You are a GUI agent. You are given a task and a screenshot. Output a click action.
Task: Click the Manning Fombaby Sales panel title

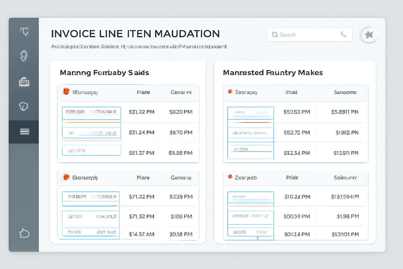point(104,73)
